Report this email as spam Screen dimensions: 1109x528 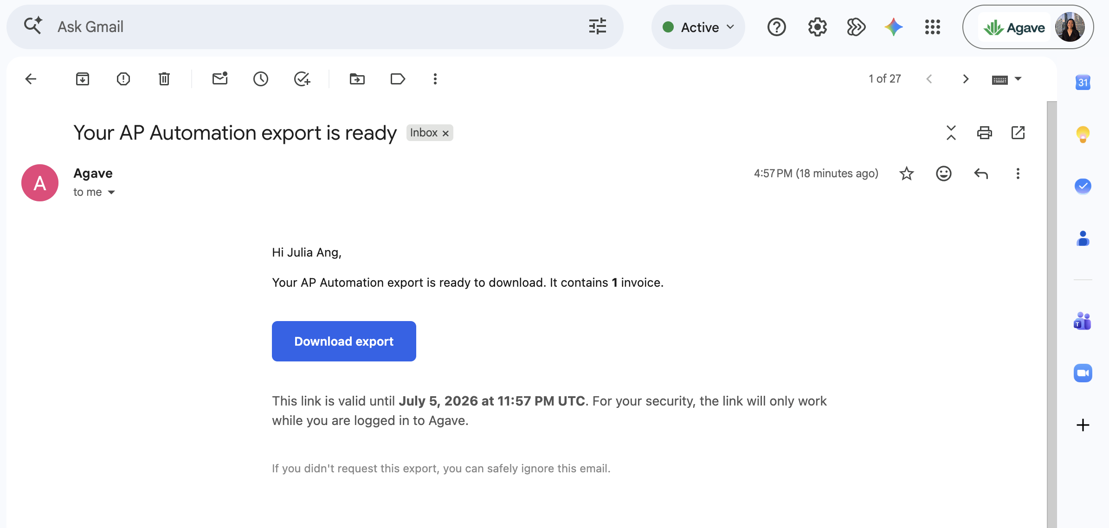point(123,79)
